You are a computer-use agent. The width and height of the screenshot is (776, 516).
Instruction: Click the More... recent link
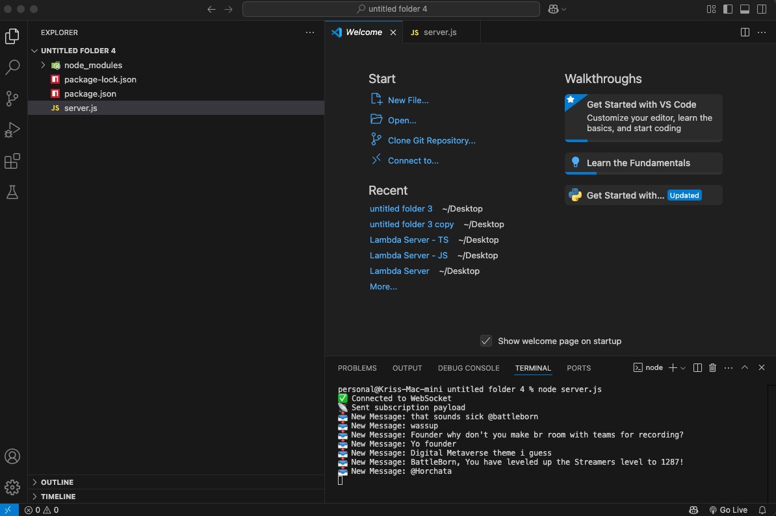[x=383, y=287]
